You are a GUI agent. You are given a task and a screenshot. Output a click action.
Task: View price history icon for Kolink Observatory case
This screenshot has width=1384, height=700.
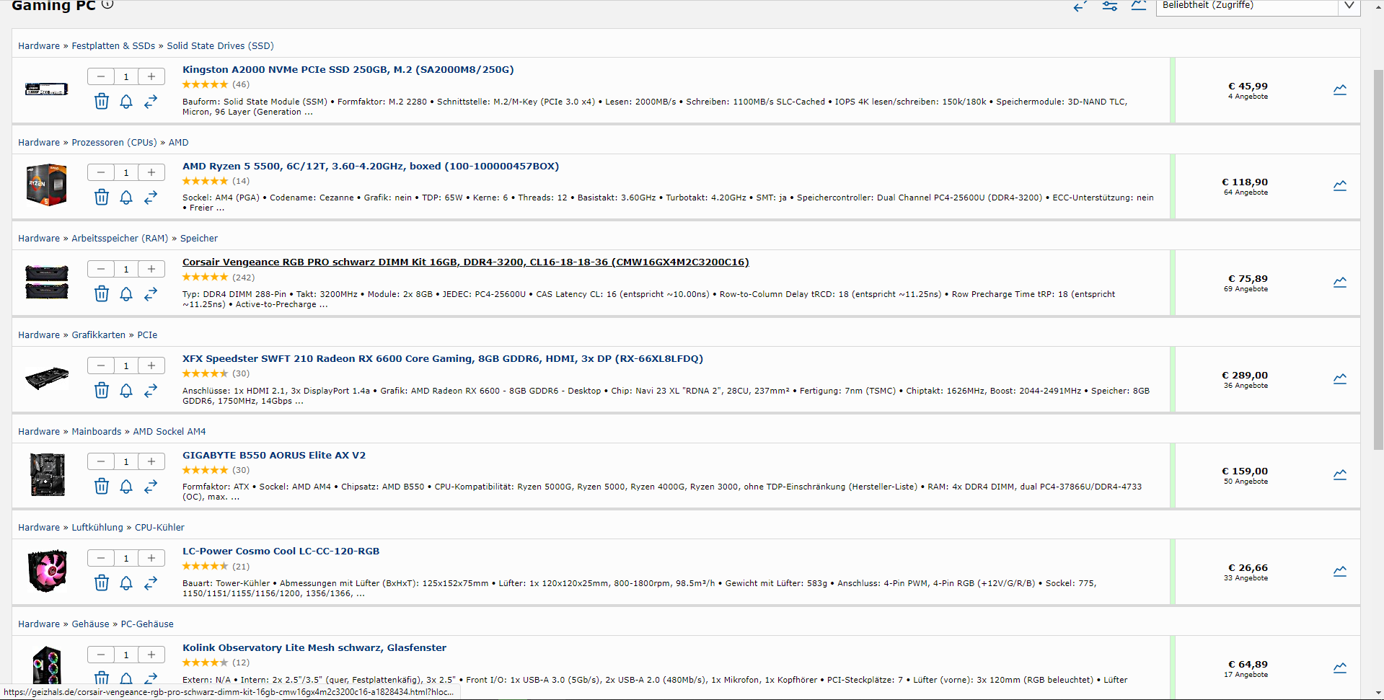1340,668
